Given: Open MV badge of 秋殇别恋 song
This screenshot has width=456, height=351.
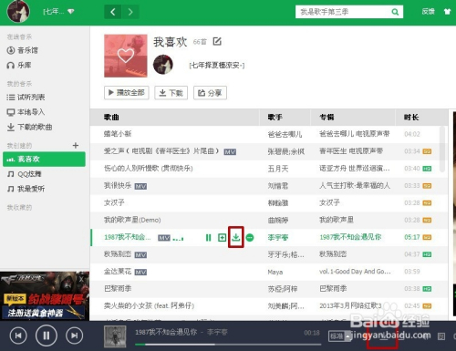Looking at the screenshot, I should [140, 254].
